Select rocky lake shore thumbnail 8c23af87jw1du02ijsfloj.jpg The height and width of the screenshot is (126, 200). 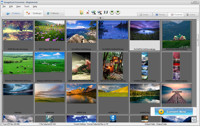81,35
